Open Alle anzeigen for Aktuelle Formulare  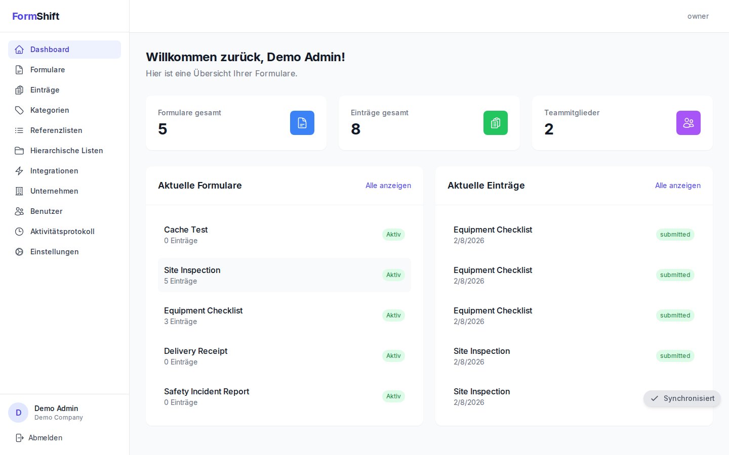pyautogui.click(x=388, y=186)
